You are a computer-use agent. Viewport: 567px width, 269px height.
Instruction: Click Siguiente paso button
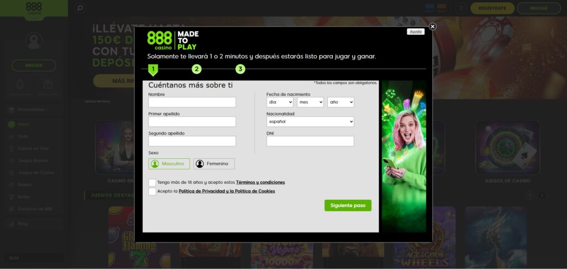click(348, 205)
